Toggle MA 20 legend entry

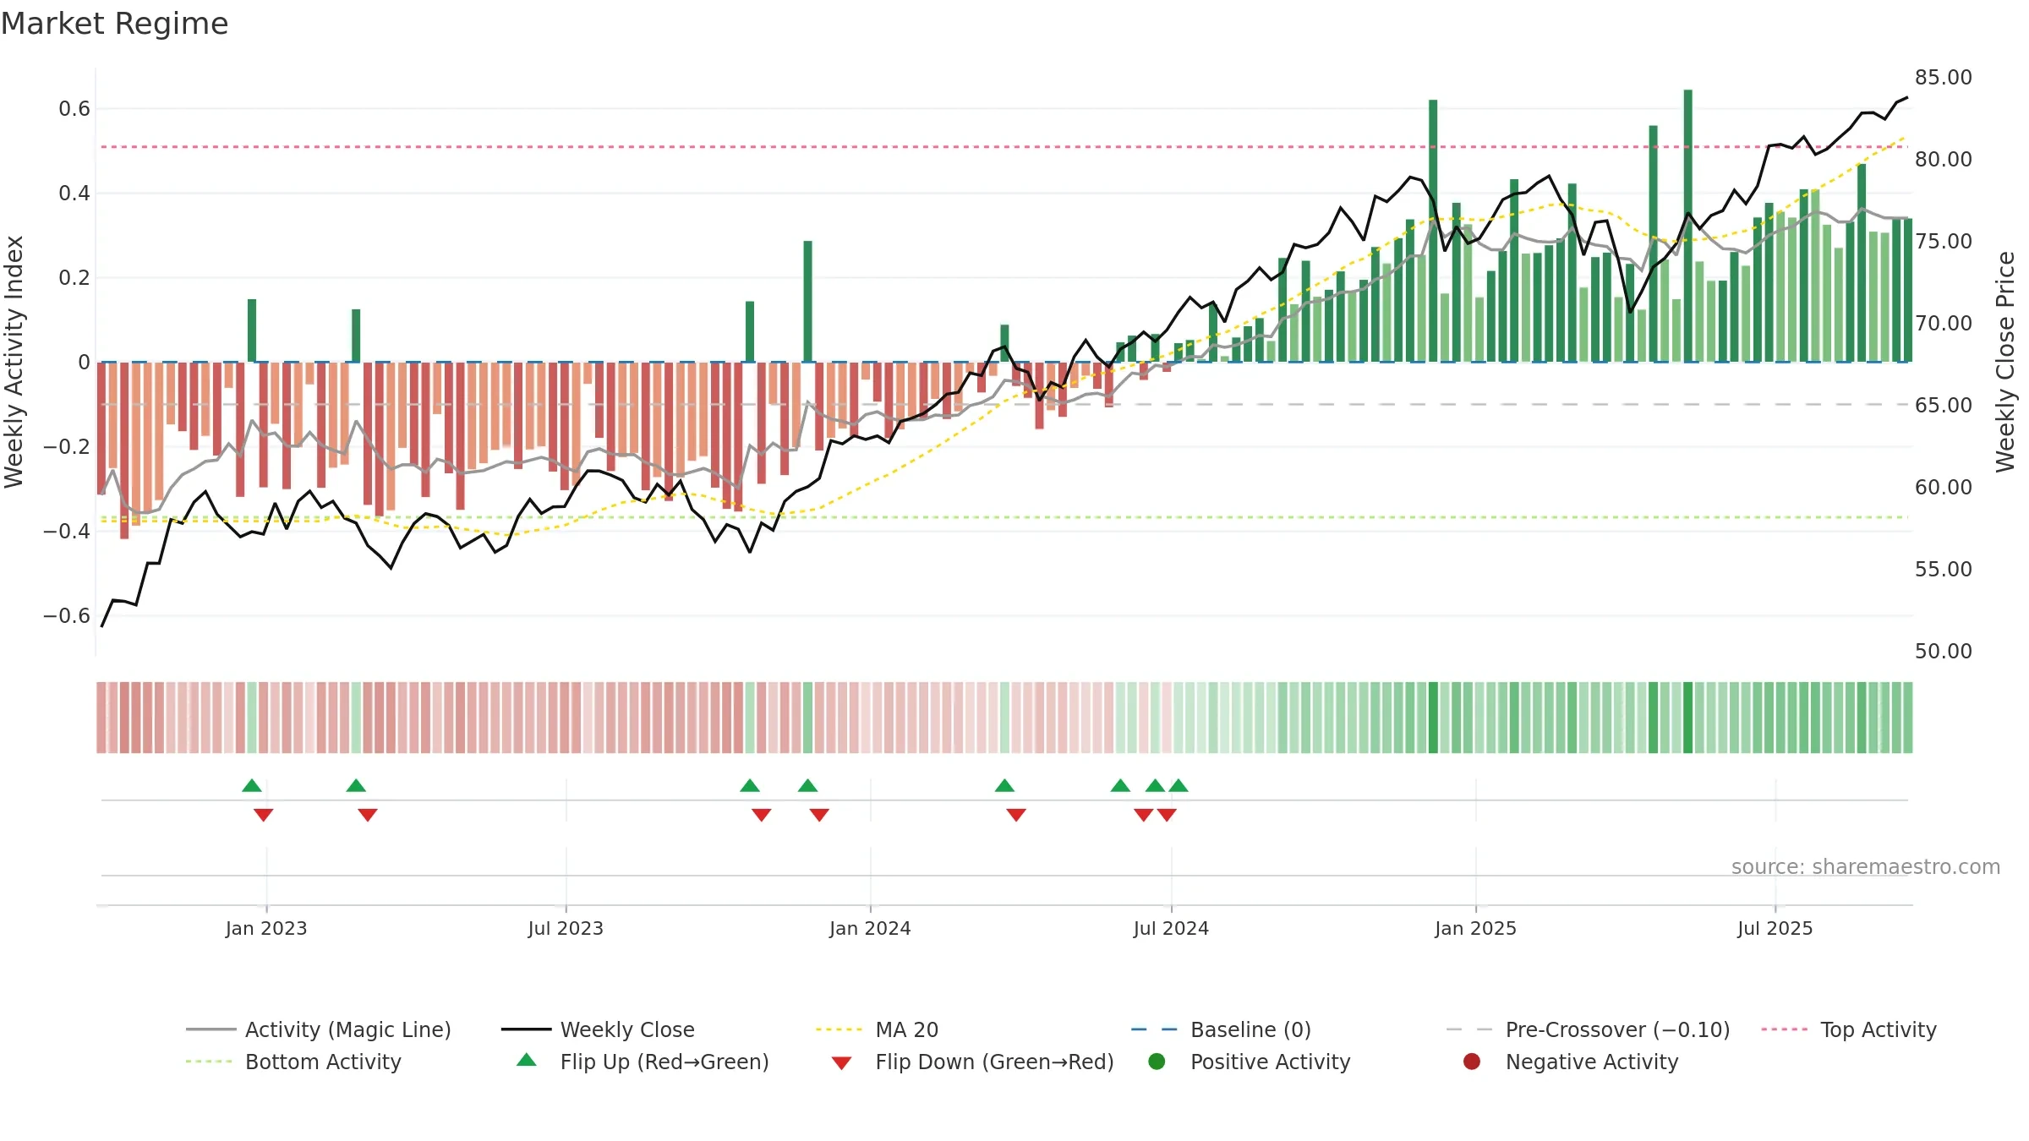click(x=877, y=1029)
